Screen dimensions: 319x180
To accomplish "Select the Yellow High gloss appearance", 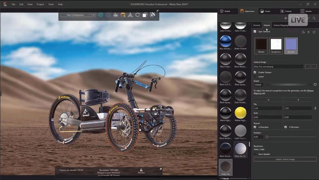I will point(240,114).
